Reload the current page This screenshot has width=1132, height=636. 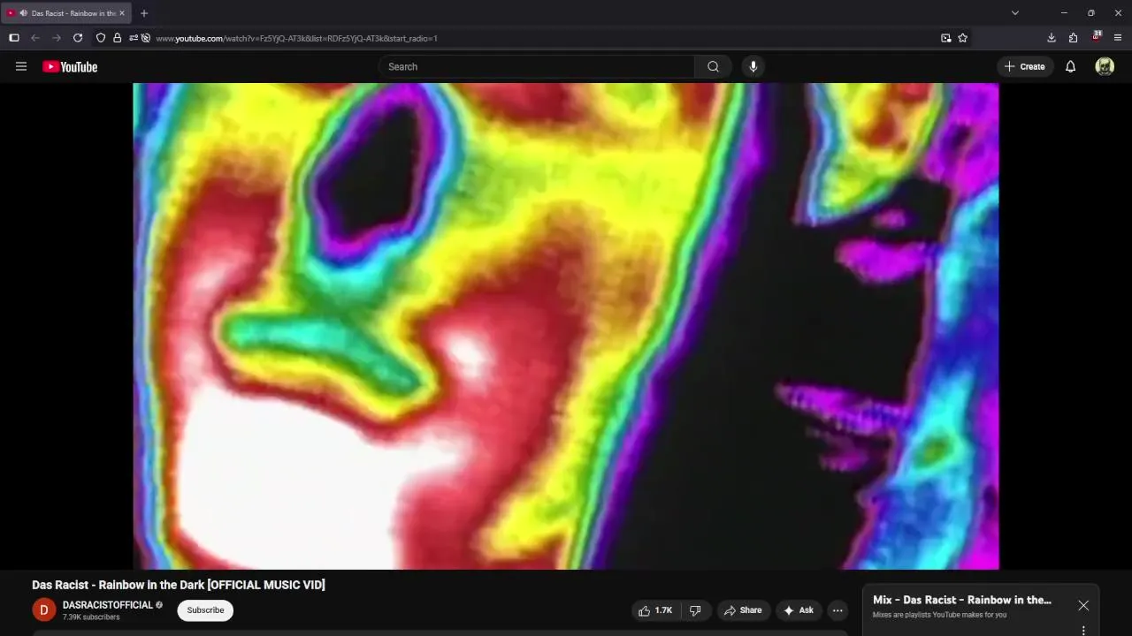click(x=78, y=38)
